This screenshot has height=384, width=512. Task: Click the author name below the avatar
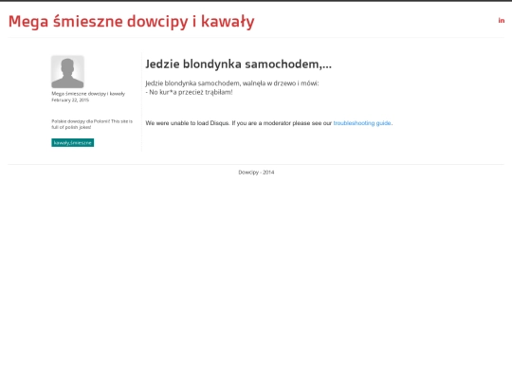click(88, 94)
